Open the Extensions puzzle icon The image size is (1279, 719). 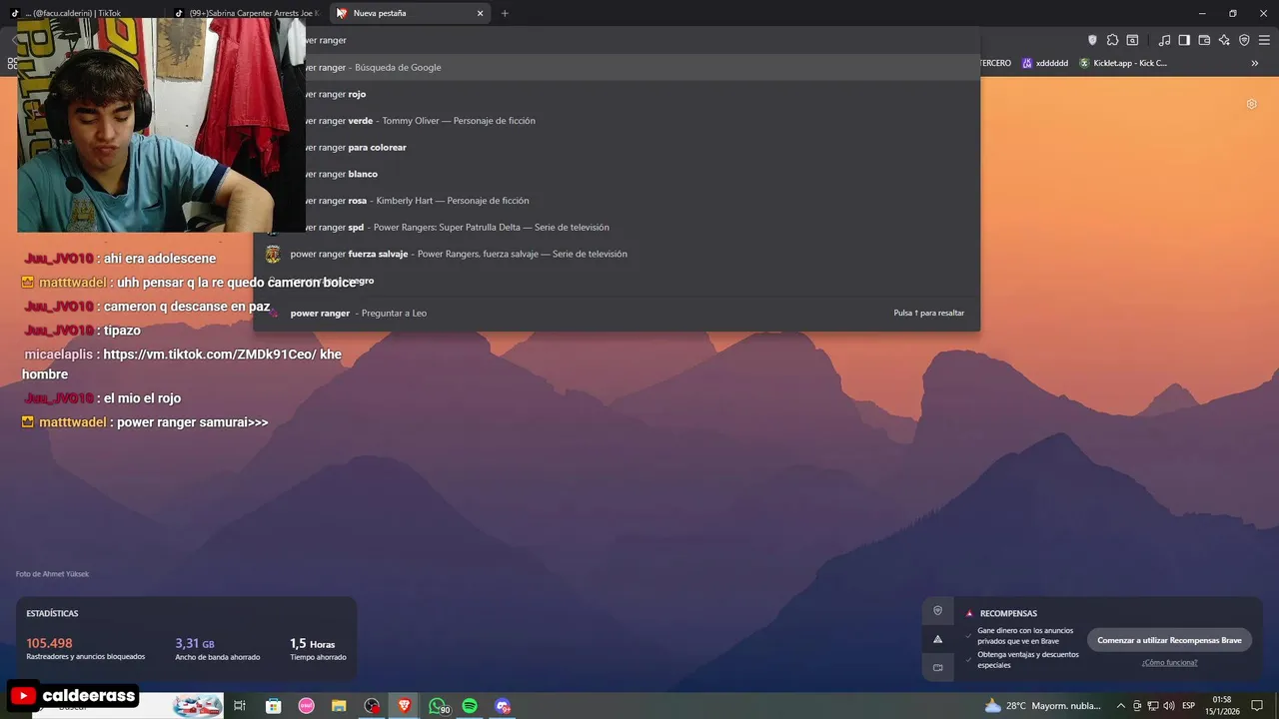click(x=1112, y=40)
